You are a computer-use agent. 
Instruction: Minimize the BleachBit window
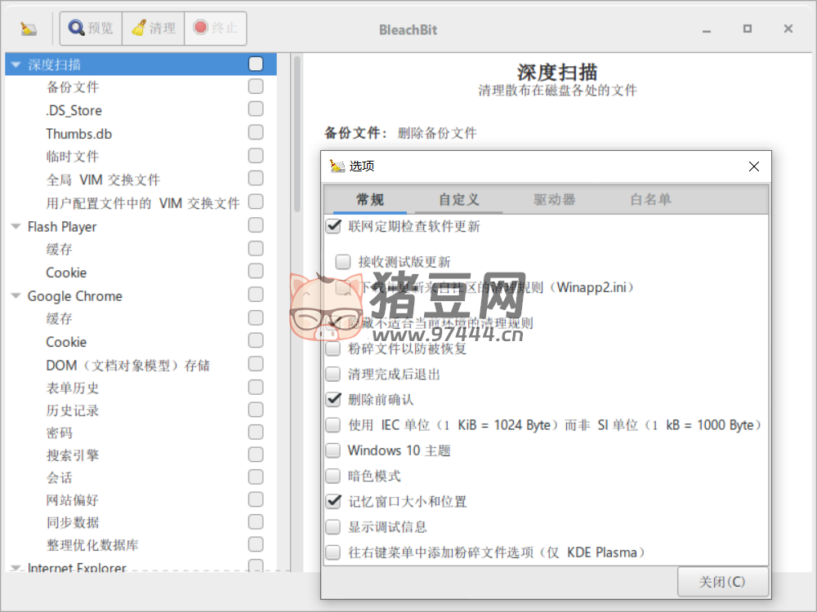pos(707,29)
